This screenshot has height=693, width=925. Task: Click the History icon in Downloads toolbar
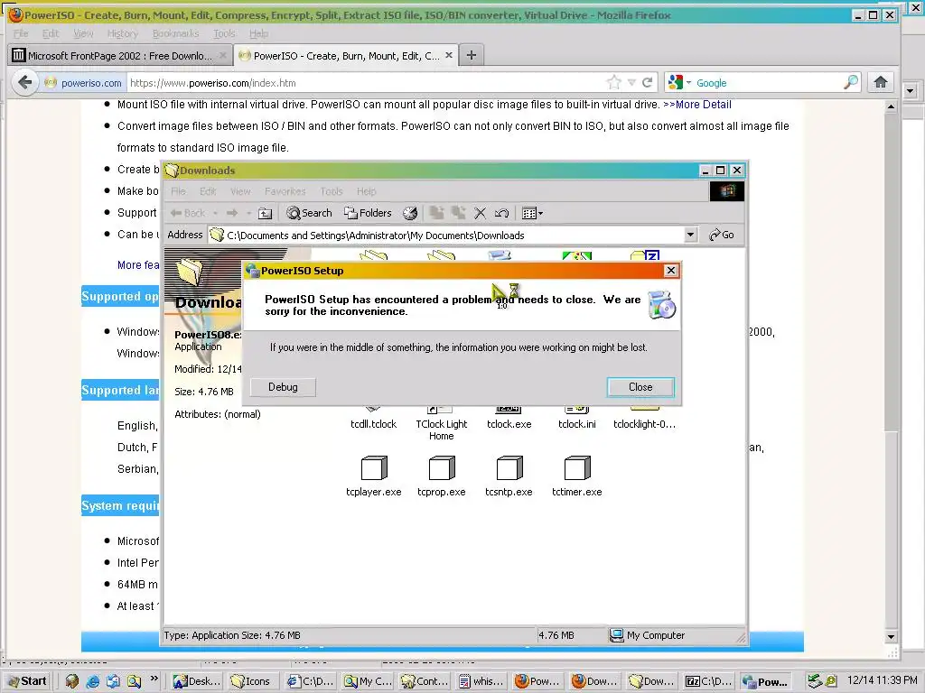[410, 213]
